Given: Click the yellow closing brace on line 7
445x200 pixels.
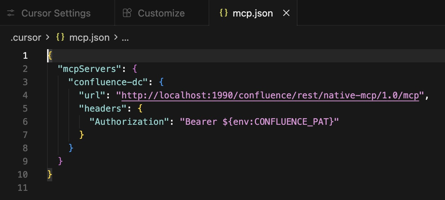Looking at the screenshot, I should coord(82,135).
